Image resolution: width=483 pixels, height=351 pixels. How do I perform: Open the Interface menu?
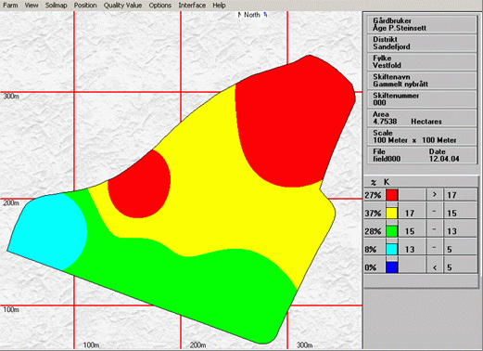pyautogui.click(x=192, y=6)
